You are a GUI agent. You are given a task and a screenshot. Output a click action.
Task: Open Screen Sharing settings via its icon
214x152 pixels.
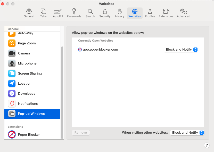[12, 73]
